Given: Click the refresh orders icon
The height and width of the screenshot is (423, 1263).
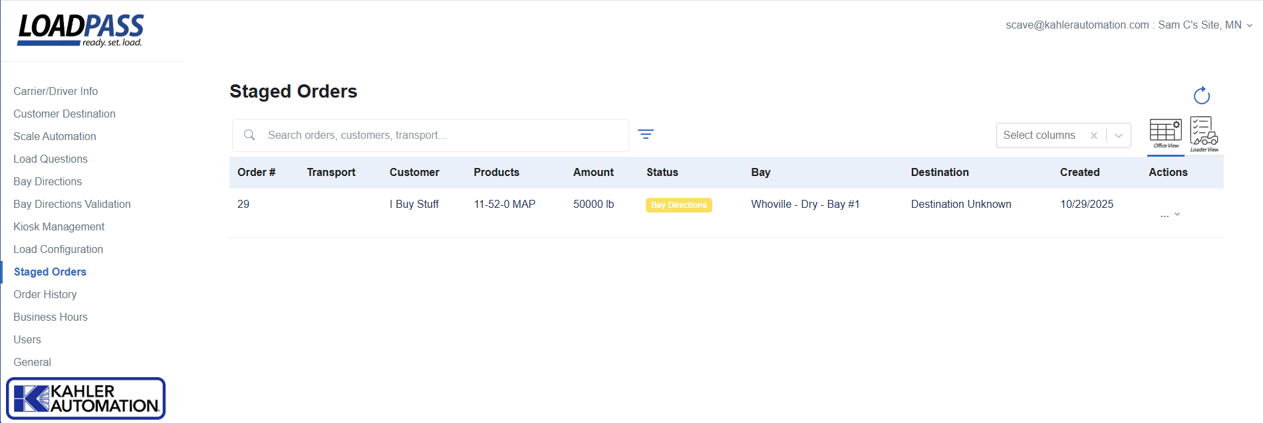Looking at the screenshot, I should (x=1201, y=96).
